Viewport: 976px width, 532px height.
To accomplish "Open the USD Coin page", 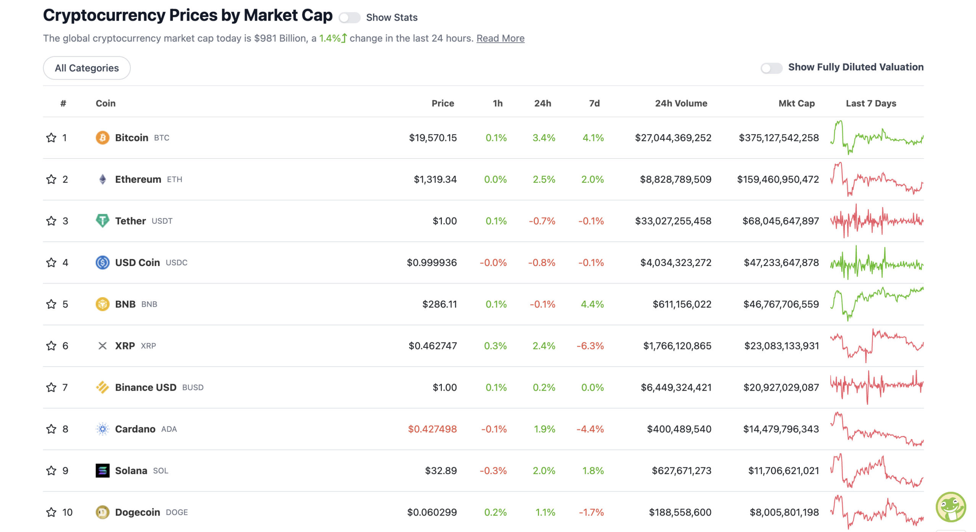I will pyautogui.click(x=137, y=262).
